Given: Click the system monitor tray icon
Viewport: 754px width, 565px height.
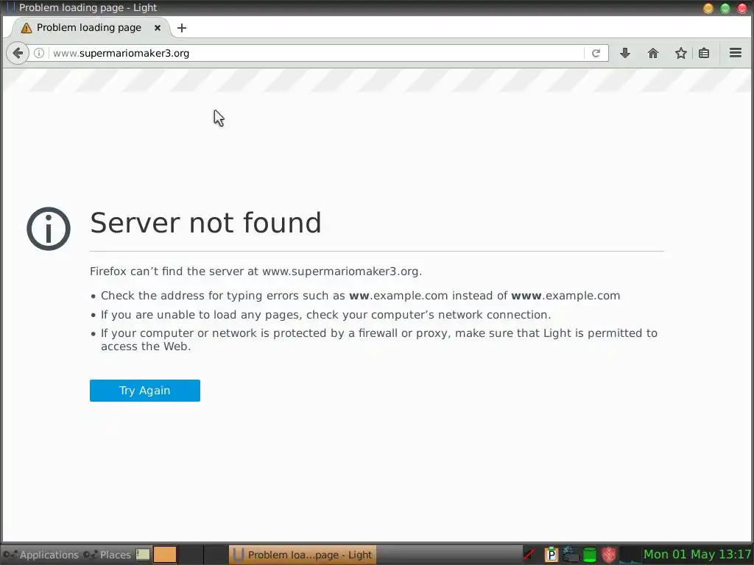Looking at the screenshot, I should [x=630, y=555].
